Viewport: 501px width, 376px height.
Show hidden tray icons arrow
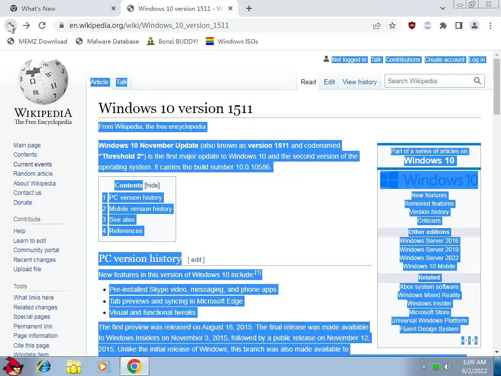(x=424, y=367)
